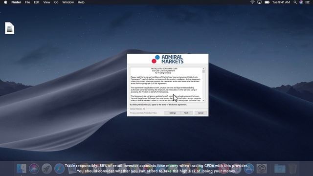Open the Edit menu
Image resolution: width=313 pixels, height=176 pixels.
37,2
